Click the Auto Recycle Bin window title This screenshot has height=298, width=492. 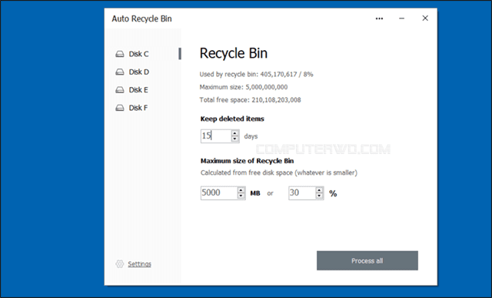tap(141, 18)
